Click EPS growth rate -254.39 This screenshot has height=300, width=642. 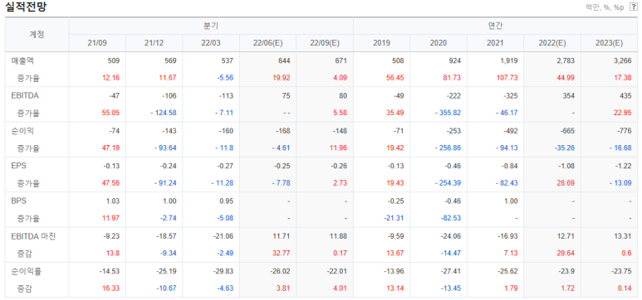coord(448,183)
